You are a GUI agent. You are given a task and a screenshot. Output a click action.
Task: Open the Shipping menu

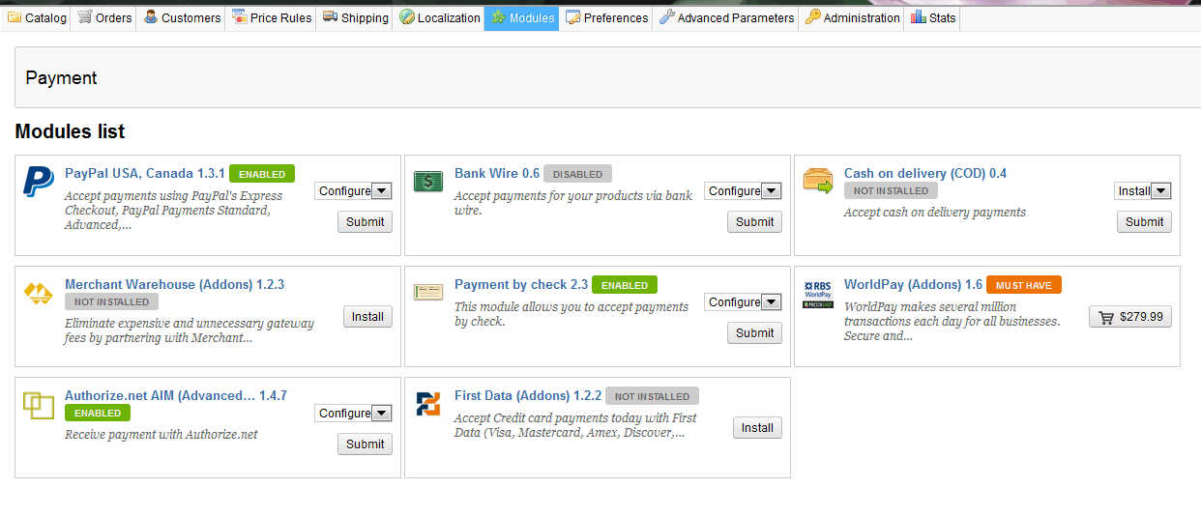click(354, 17)
